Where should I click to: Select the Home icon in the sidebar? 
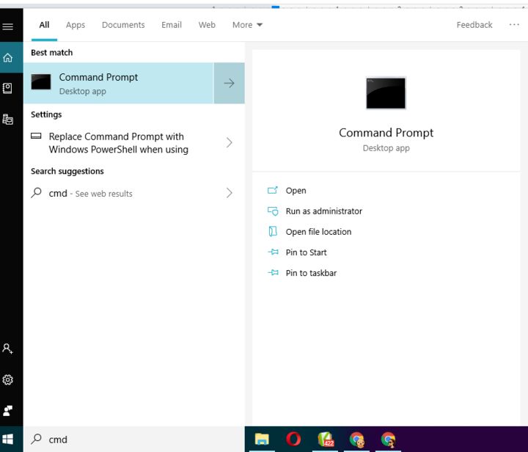pos(8,57)
